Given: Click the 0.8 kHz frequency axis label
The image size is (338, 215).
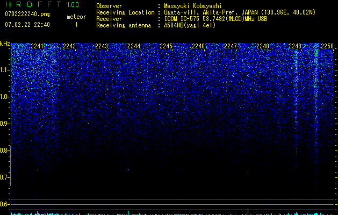Looking at the screenshot, I should coord(5,150).
